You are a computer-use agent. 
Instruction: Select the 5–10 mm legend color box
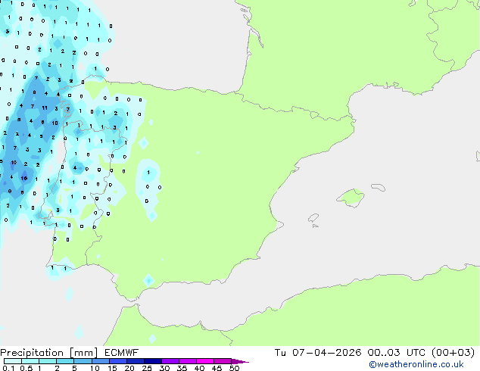pos(83,361)
